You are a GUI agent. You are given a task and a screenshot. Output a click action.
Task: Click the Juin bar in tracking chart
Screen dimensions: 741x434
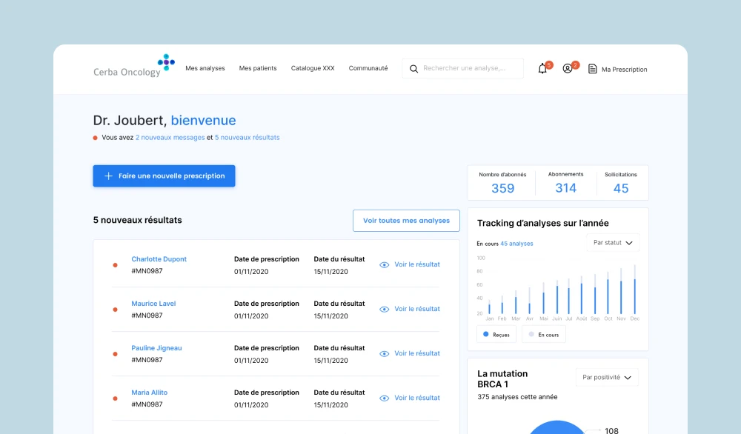tap(557, 297)
